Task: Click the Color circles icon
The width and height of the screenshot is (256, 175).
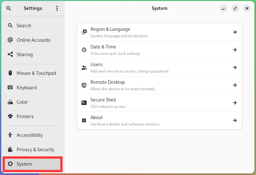Action: pos(10,102)
